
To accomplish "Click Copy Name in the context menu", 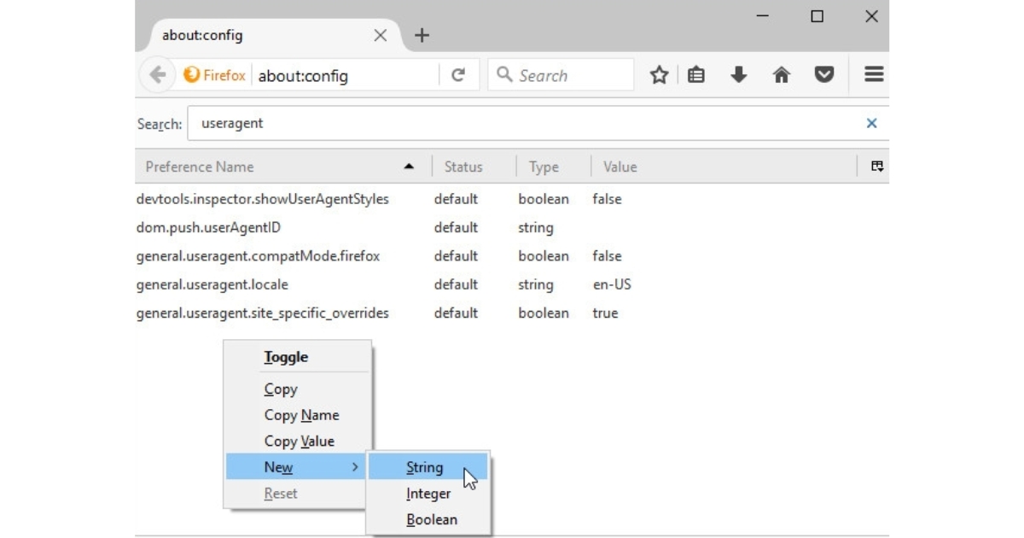I will point(301,415).
